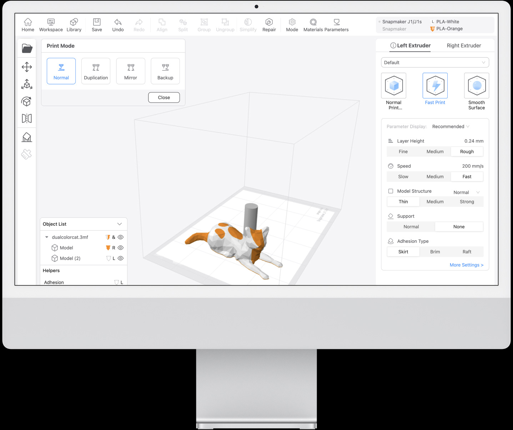Choose Normal print mode
Image resolution: width=513 pixels, height=430 pixels.
pos(61,71)
